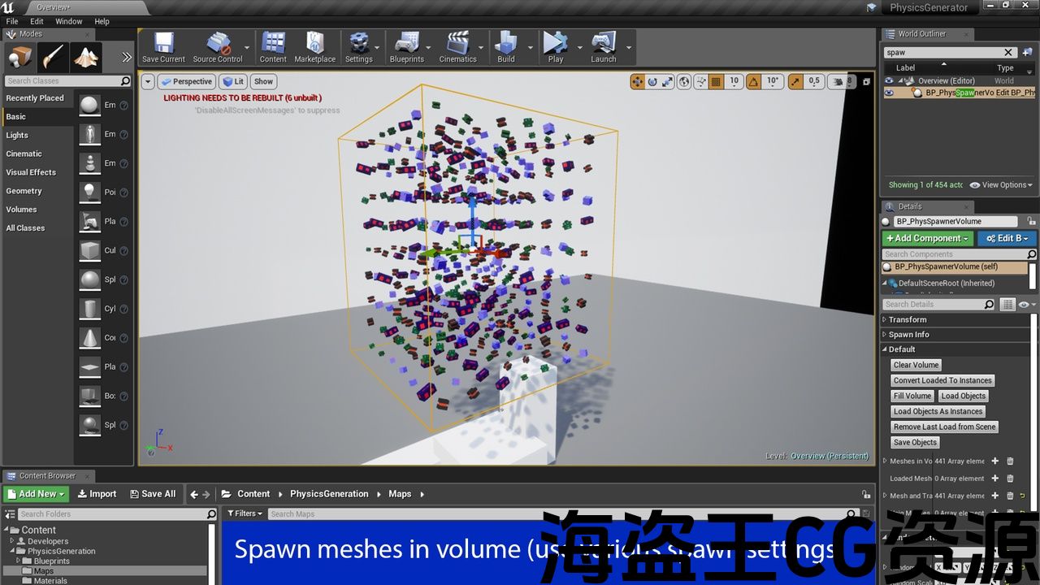Click the Save Current toolbar icon
Image resolution: width=1040 pixels, height=585 pixels.
[163, 47]
